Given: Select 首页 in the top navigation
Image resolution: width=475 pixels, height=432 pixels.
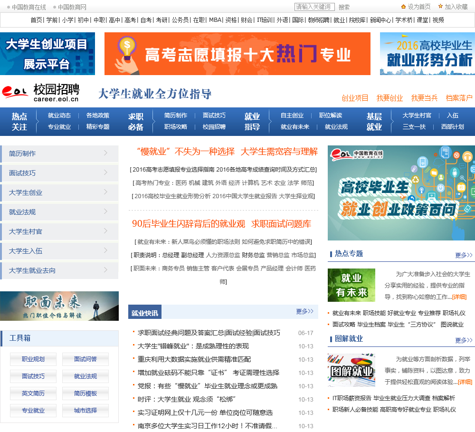Looking at the screenshot, I should click(x=37, y=20).
